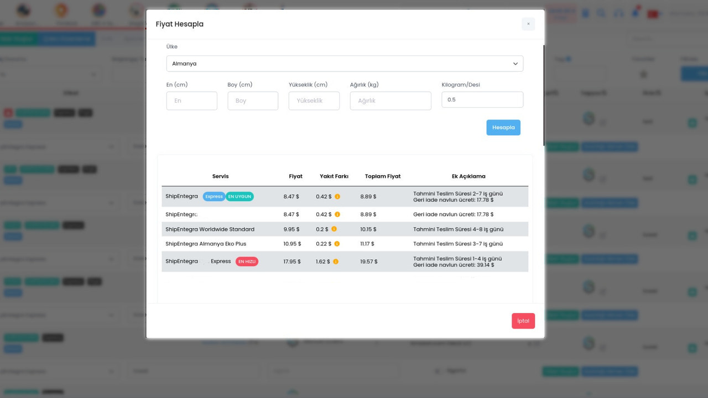Image resolution: width=708 pixels, height=398 pixels.
Task: Click the Ağırlık (kg) input field
Action: (x=391, y=101)
